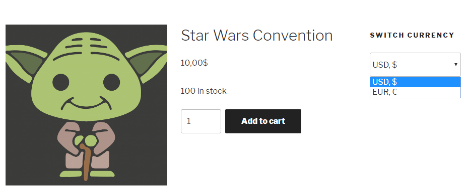The height and width of the screenshot is (192, 467).
Task: Click the Switch Currency widget heading
Action: point(412,35)
